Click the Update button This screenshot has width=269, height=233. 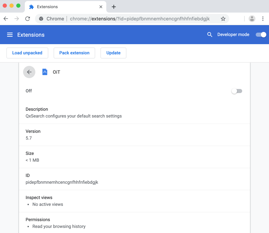(x=113, y=53)
